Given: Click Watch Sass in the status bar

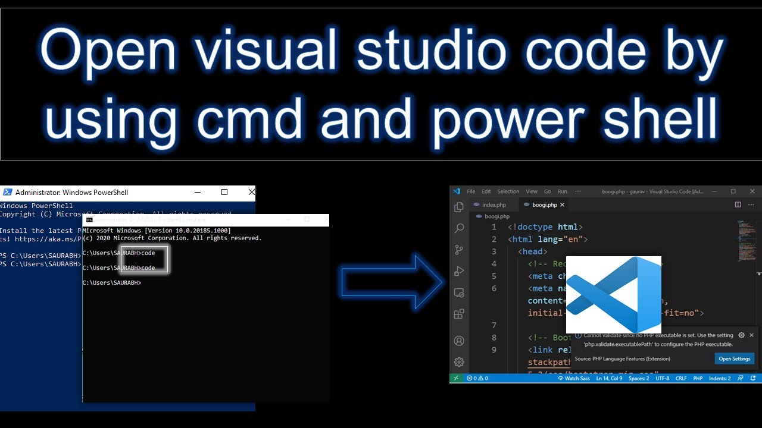Looking at the screenshot, I should [573, 378].
